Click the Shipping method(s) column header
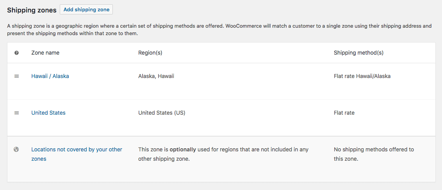The image size is (442, 190). (358, 53)
